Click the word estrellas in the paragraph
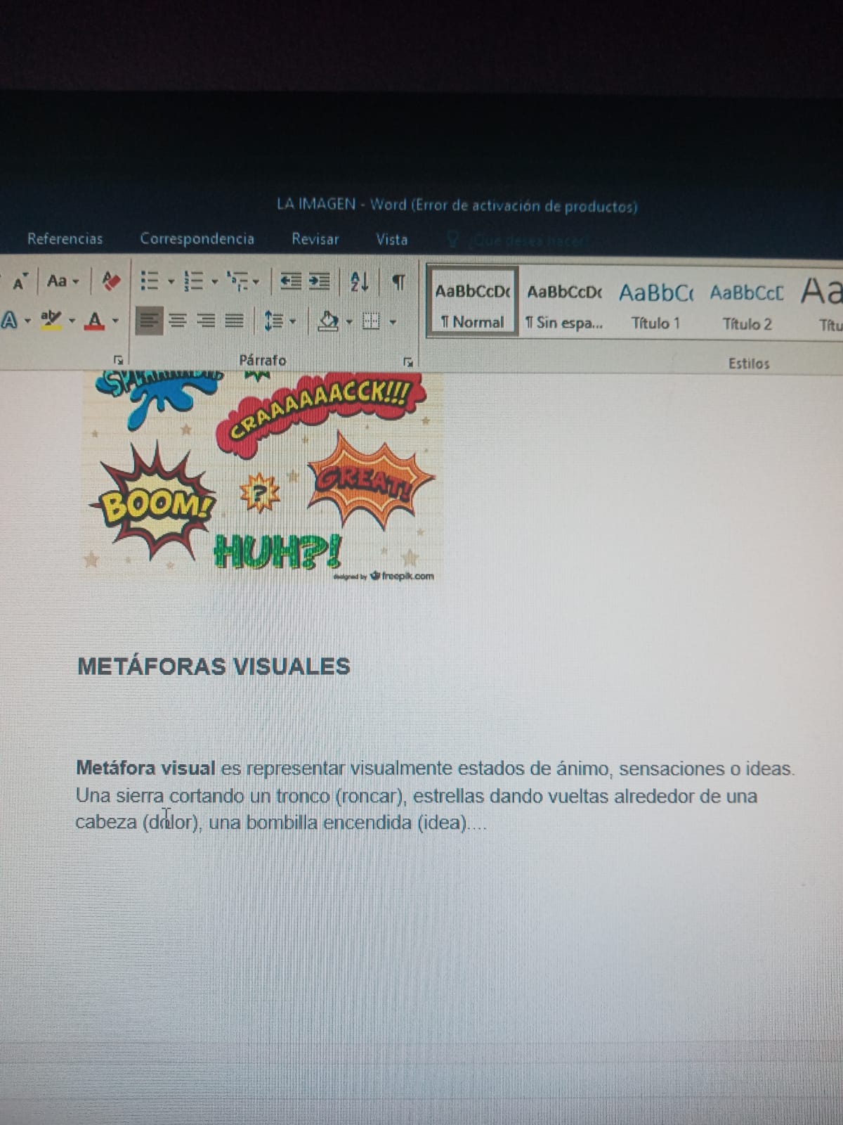The height and width of the screenshot is (1125, 843). click(x=448, y=796)
